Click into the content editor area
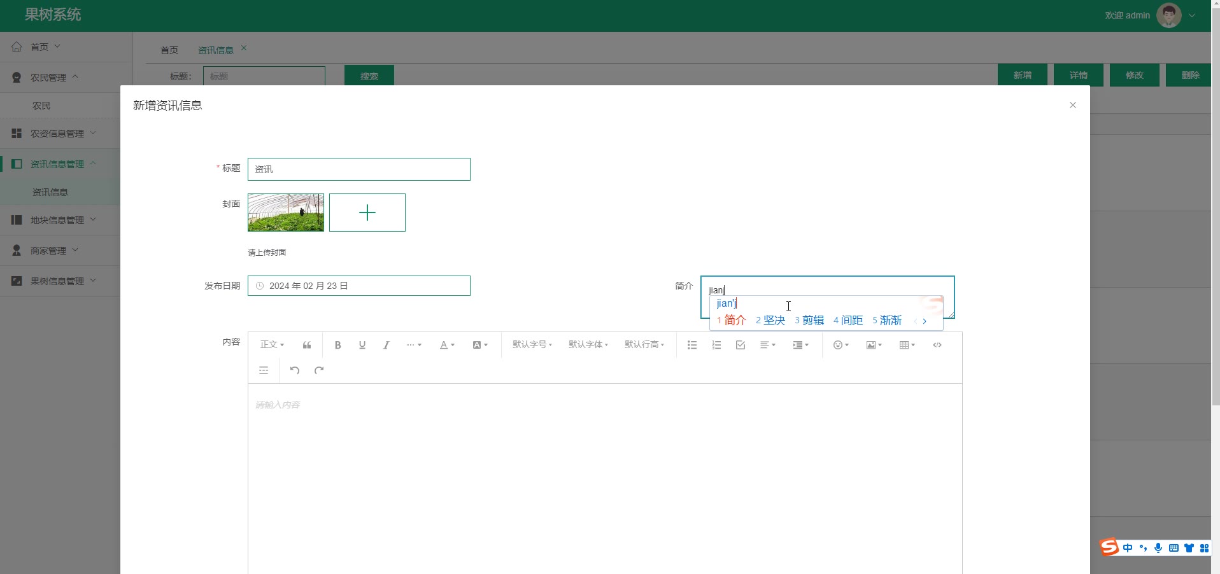Image resolution: width=1220 pixels, height=574 pixels. [x=605, y=479]
